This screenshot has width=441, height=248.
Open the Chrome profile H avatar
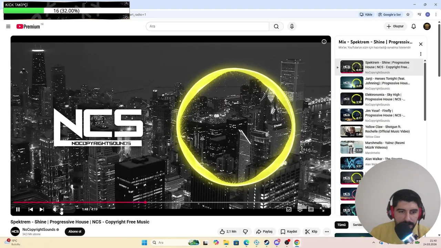coord(428,14)
